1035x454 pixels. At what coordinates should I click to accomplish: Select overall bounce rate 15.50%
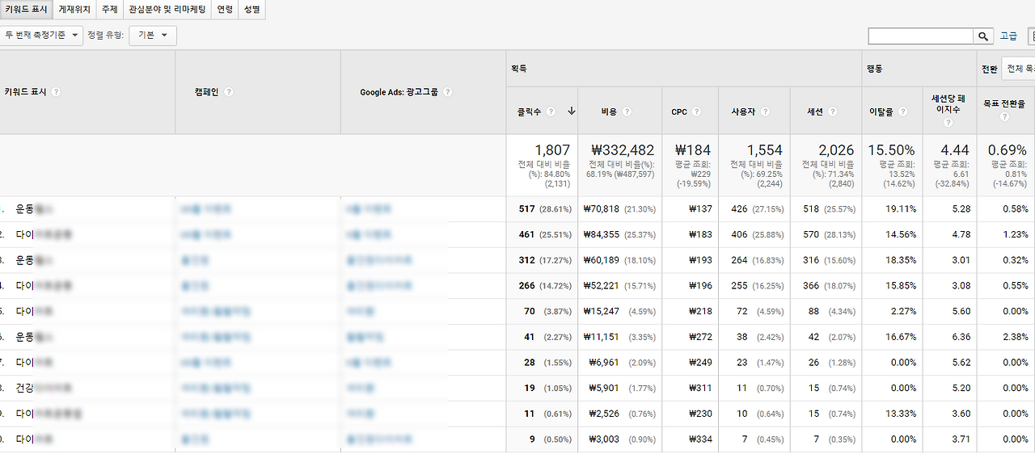click(892, 150)
